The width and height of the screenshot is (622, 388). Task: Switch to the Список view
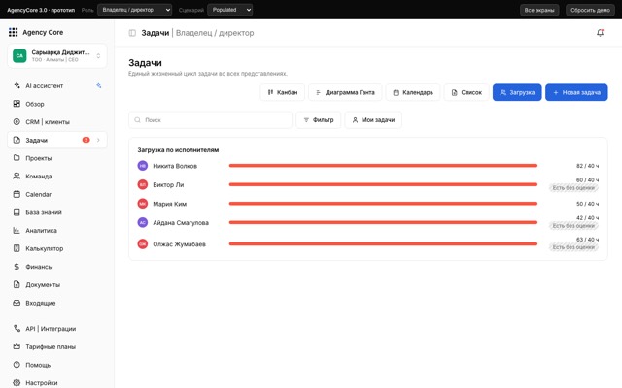pyautogui.click(x=466, y=92)
